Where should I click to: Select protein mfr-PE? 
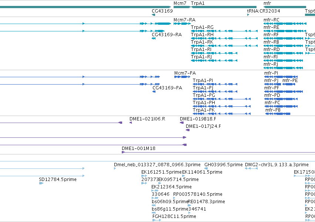pos(290,81)
